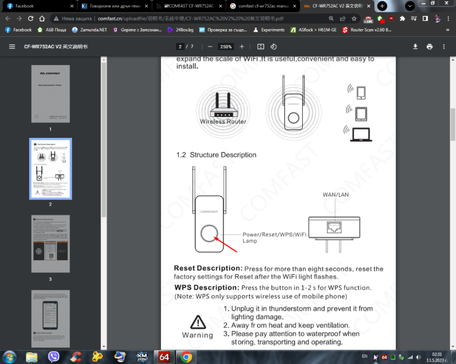Reload the current page

(x=31, y=18)
